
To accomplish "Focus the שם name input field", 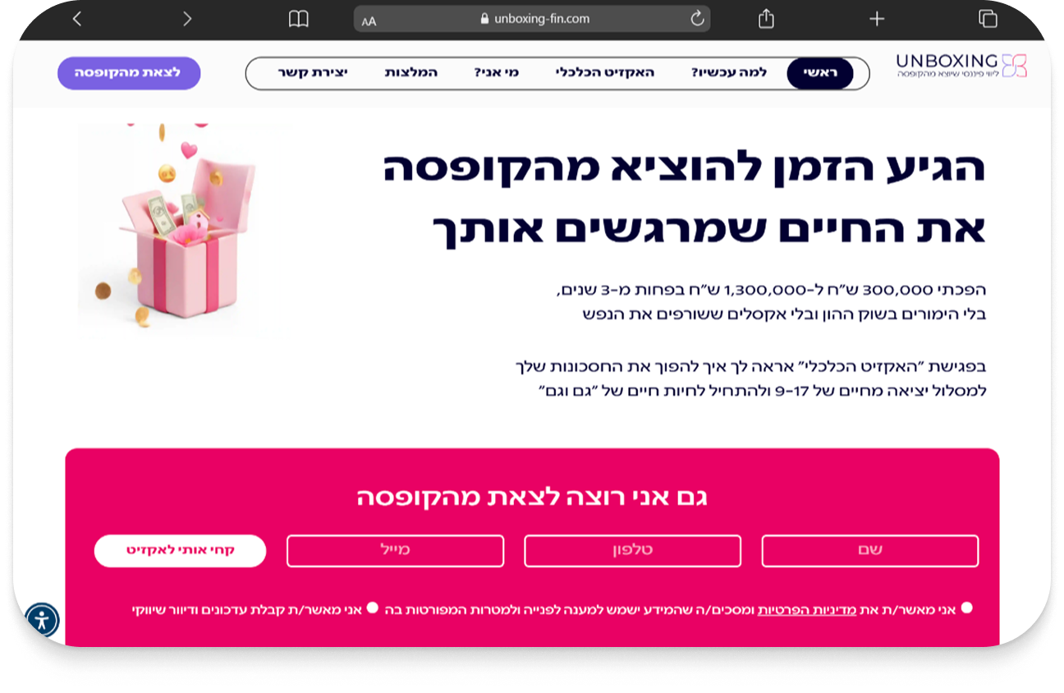I will 870,551.
